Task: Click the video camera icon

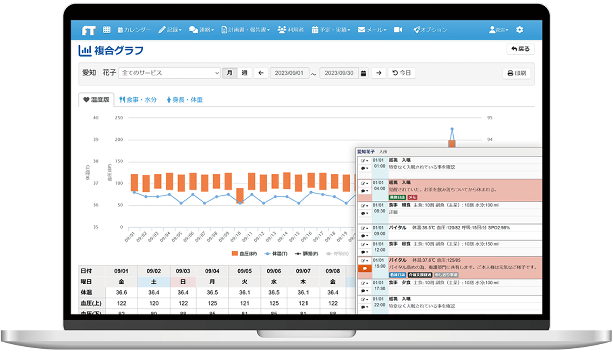Action: click(x=398, y=30)
